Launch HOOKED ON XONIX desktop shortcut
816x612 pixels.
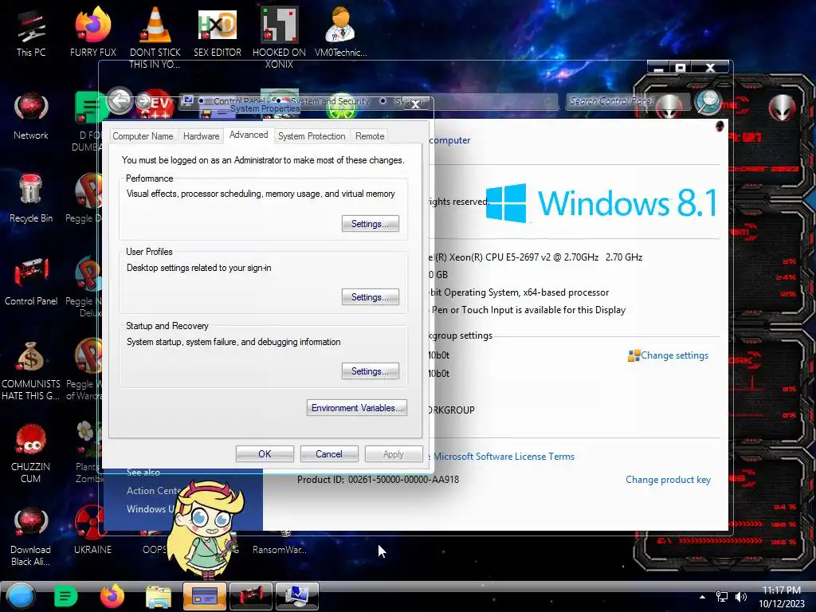pos(279,37)
